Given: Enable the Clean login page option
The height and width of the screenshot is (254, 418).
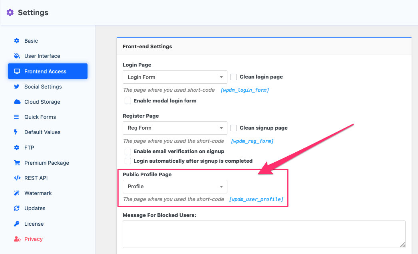Looking at the screenshot, I should 233,77.
